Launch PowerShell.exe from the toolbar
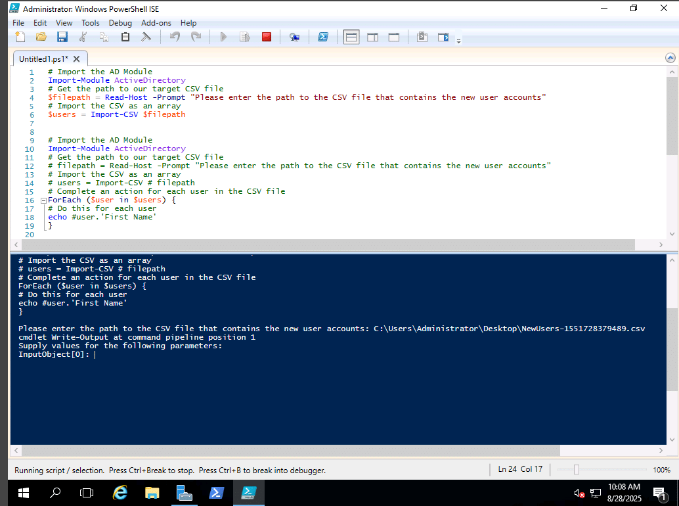The height and width of the screenshot is (506, 679). click(323, 37)
